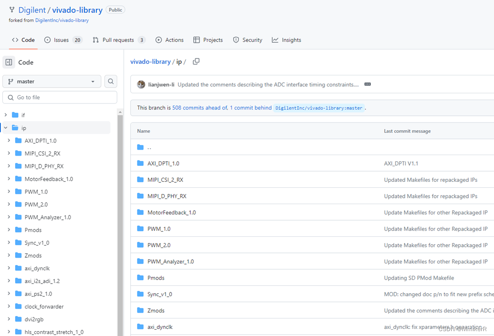Open the Issues tab

click(x=63, y=40)
